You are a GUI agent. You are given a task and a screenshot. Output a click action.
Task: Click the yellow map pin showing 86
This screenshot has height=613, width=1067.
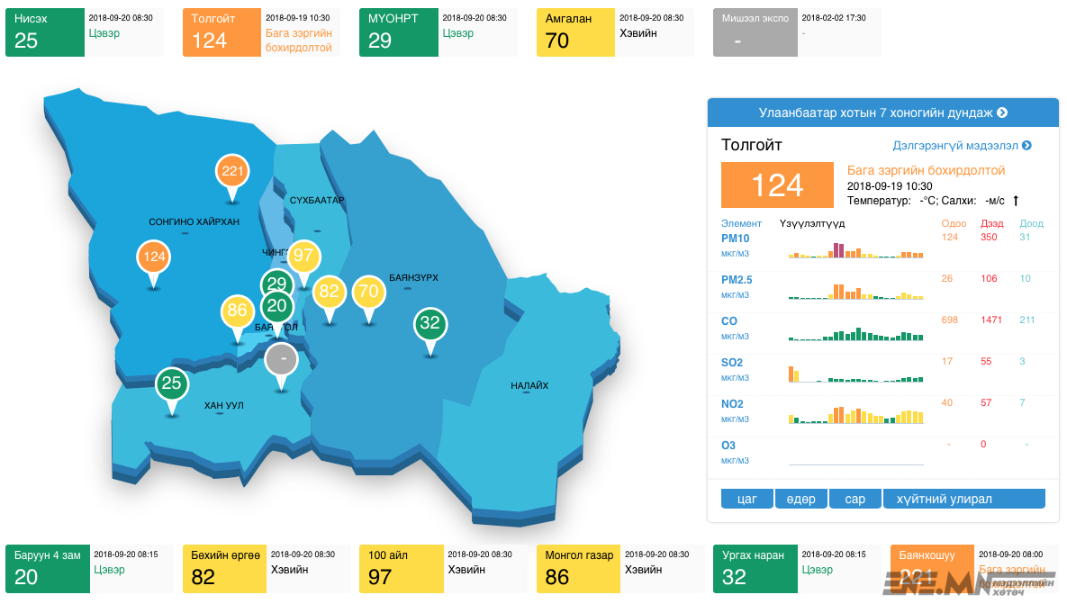click(x=238, y=312)
